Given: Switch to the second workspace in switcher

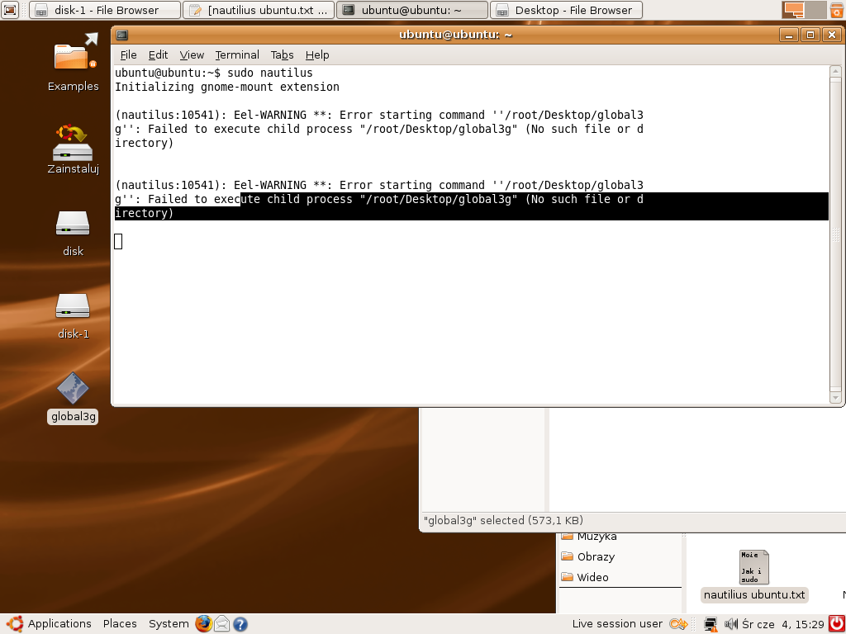Looking at the screenshot, I should coord(815,10).
